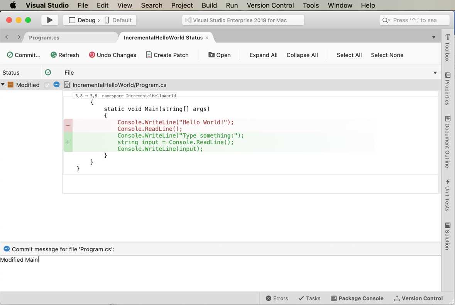This screenshot has width=455, height=305.
Task: Click in the commit message text field
Action: pos(220,273)
